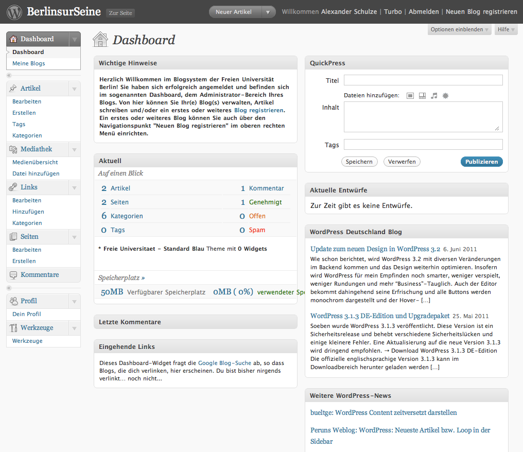
Task: Click the Publizieren button
Action: point(481,162)
